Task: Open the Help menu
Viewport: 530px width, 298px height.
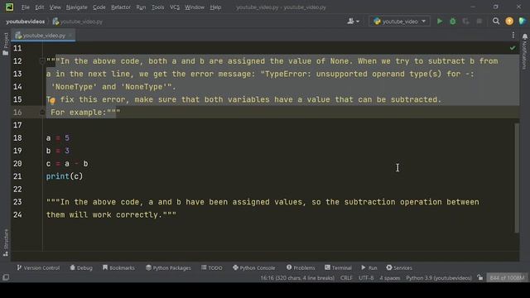Action: click(215, 7)
